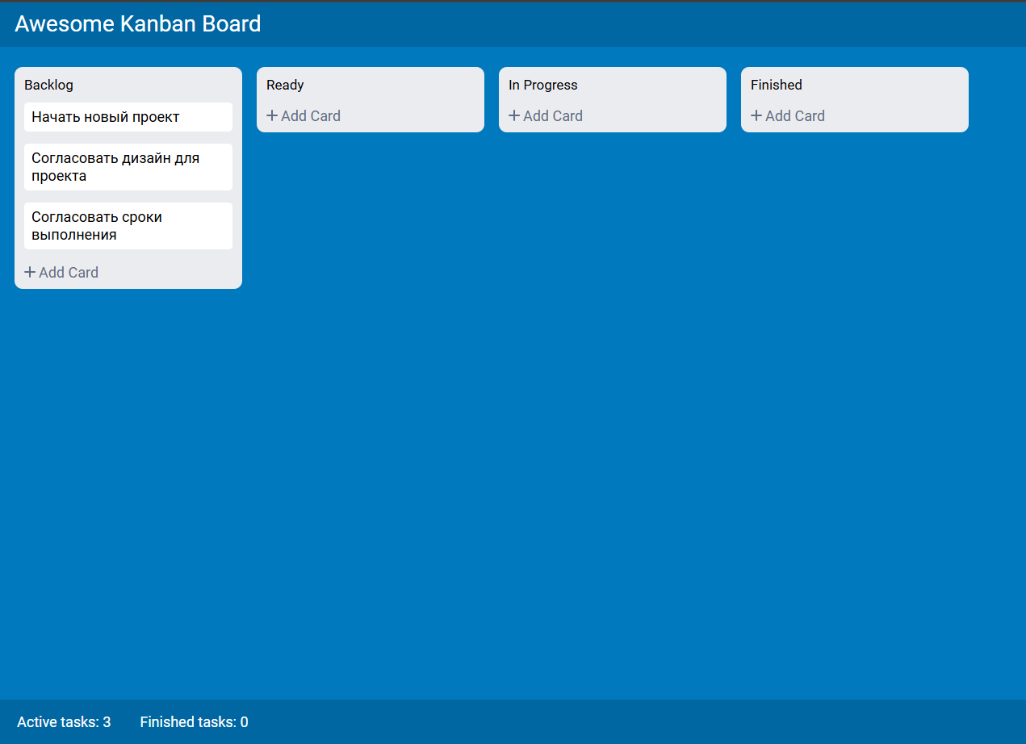Click the plus icon in In Progress column
1026x744 pixels.
point(514,116)
